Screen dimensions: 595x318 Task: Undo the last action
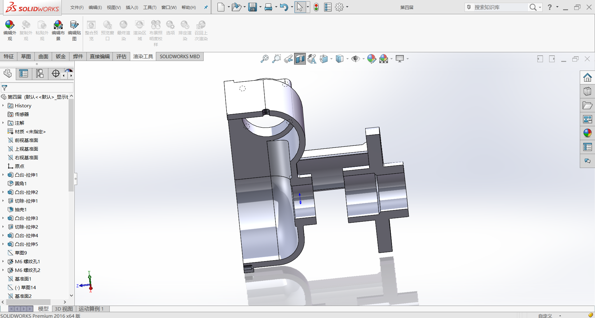[284, 7]
